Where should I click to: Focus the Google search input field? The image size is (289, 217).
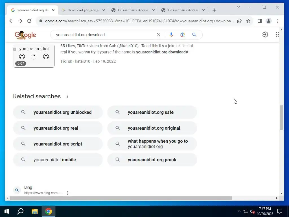[105, 35]
